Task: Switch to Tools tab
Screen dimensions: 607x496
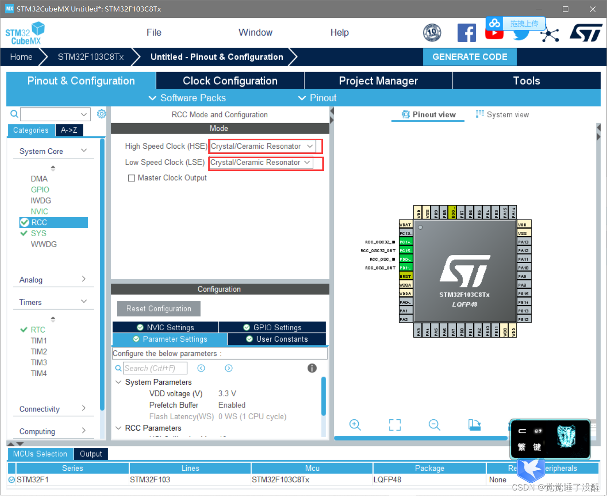Action: 527,81
